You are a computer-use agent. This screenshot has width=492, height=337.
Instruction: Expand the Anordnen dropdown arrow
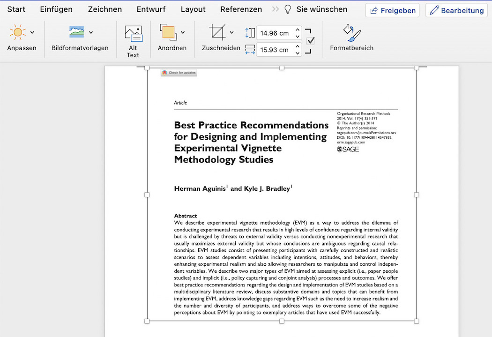pyautogui.click(x=183, y=32)
